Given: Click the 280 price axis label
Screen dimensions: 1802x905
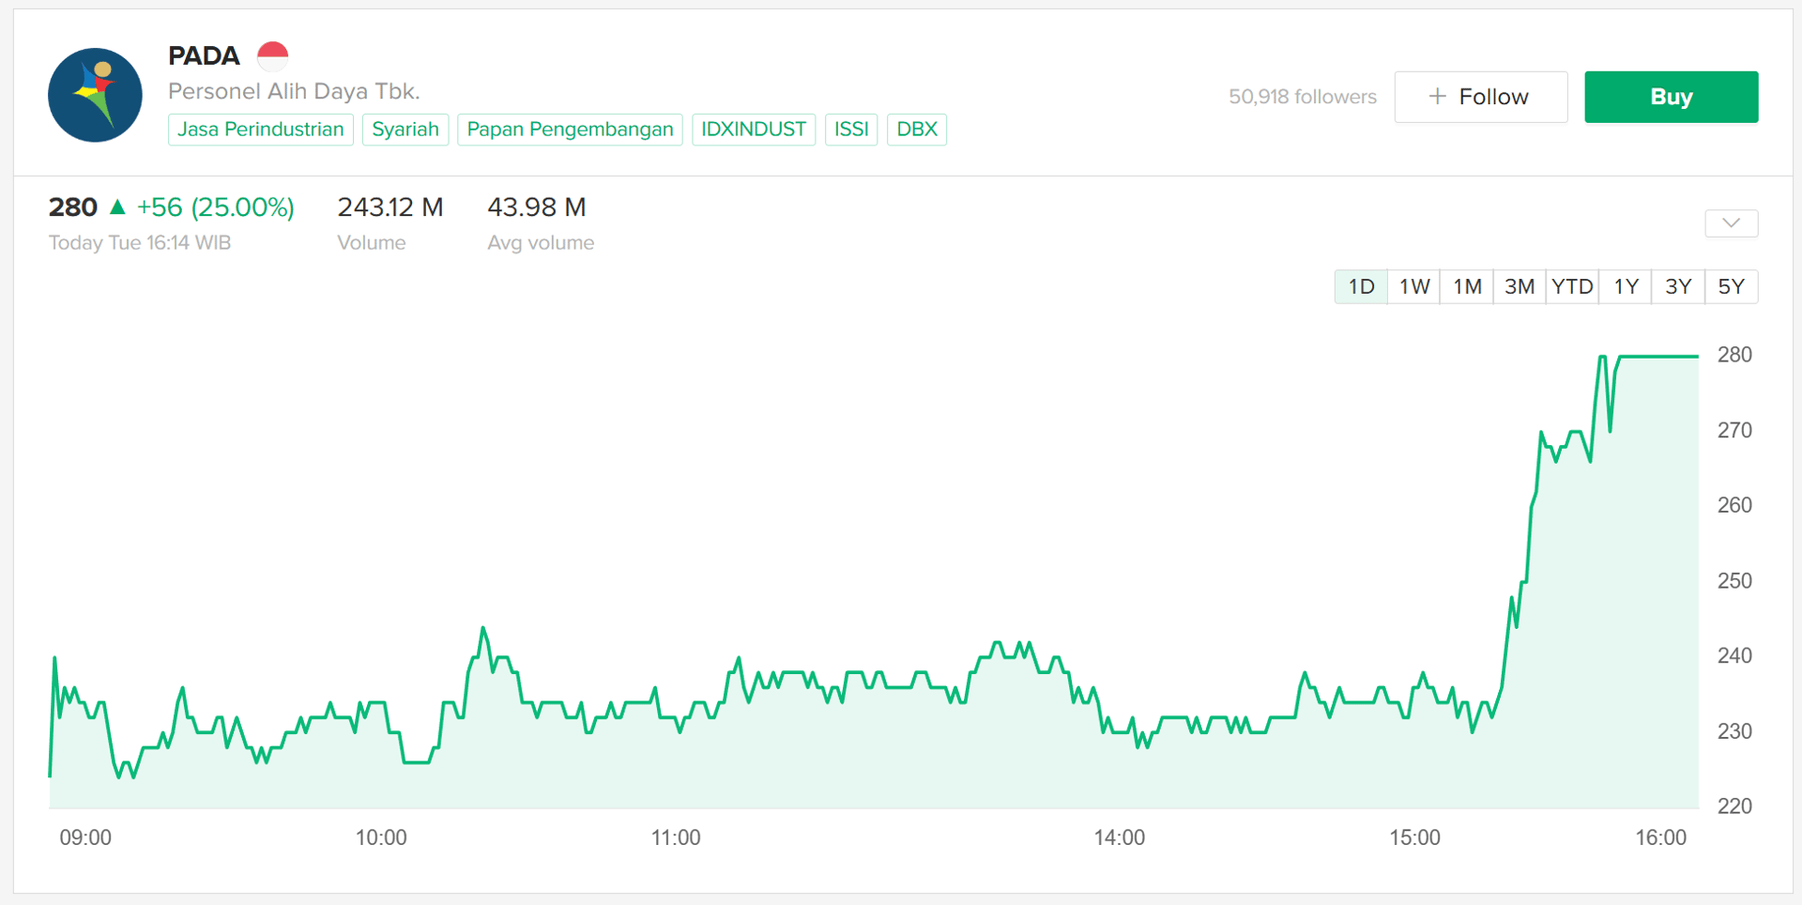Looking at the screenshot, I should [1734, 355].
